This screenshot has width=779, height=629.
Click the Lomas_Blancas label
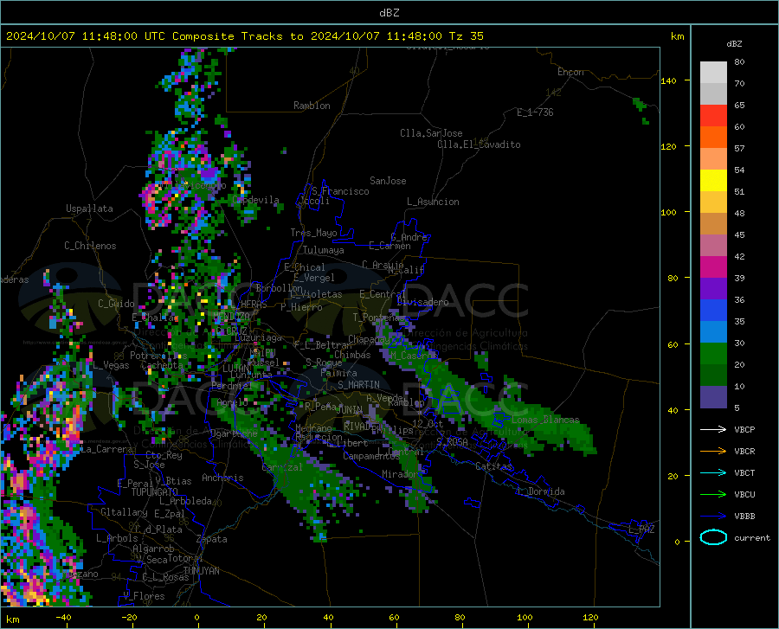545,420
